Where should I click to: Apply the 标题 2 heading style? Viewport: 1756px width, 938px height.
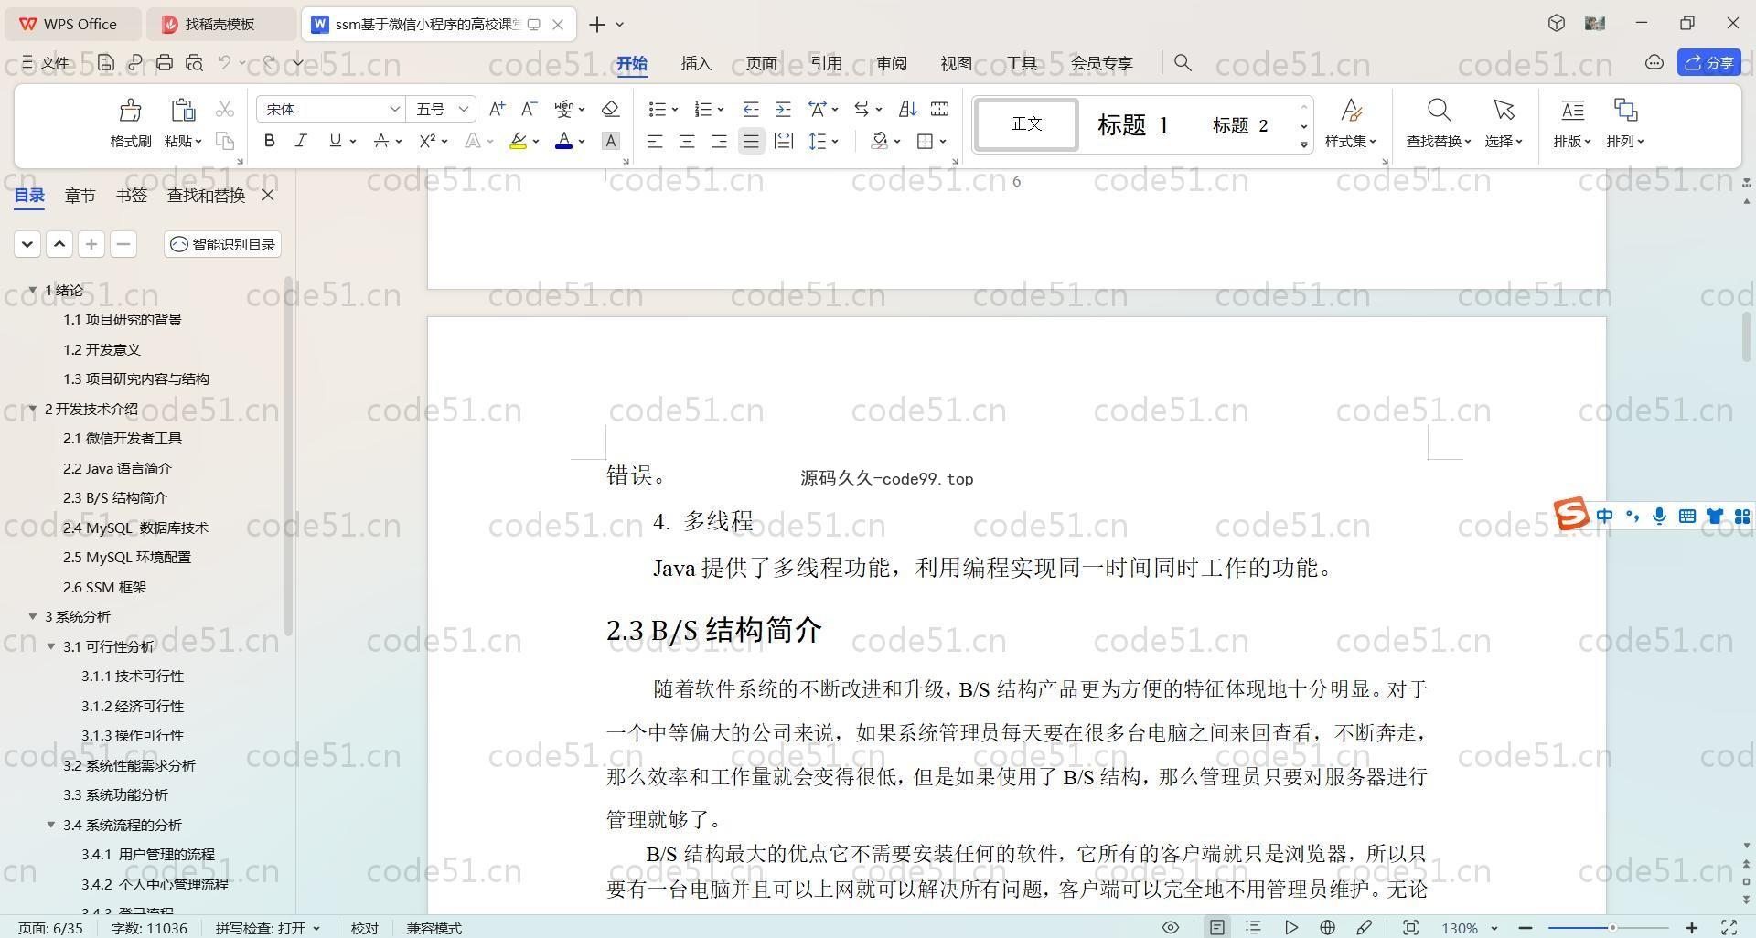coord(1240,125)
